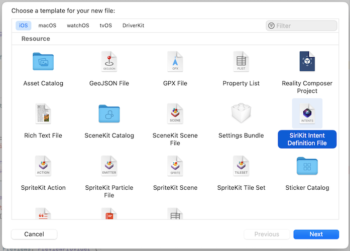Choose the Reality Composer Project icon
Viewport: 350px width, 251px height.
pos(307,61)
